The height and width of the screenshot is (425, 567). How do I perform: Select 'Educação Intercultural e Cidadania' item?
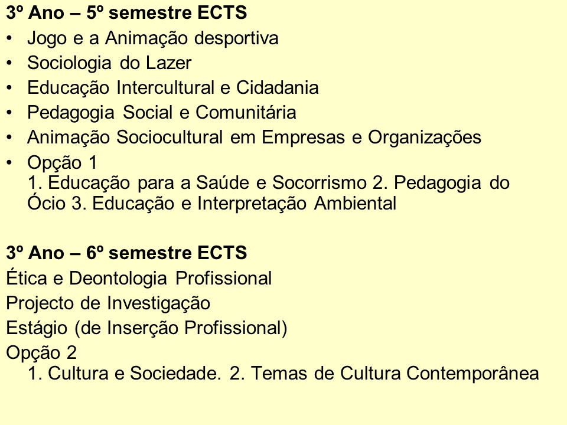(173, 88)
